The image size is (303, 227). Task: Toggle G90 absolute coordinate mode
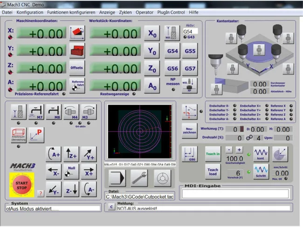click(190, 154)
